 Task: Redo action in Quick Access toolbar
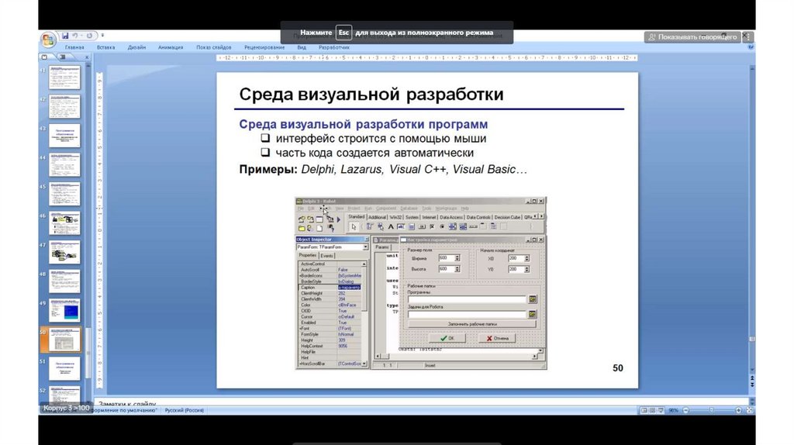click(x=90, y=36)
